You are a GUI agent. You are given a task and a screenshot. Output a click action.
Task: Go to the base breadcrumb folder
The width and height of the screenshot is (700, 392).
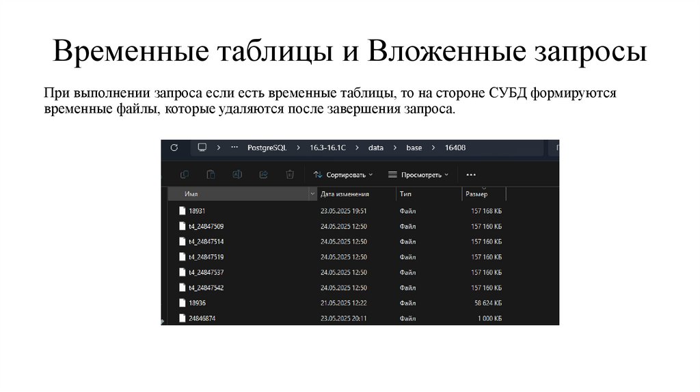[x=414, y=148]
